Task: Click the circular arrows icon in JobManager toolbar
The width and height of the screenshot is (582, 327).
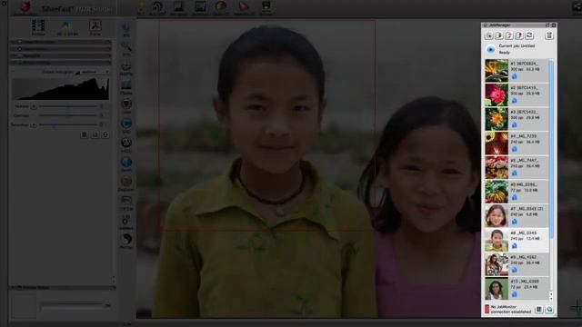Action: coord(529,35)
